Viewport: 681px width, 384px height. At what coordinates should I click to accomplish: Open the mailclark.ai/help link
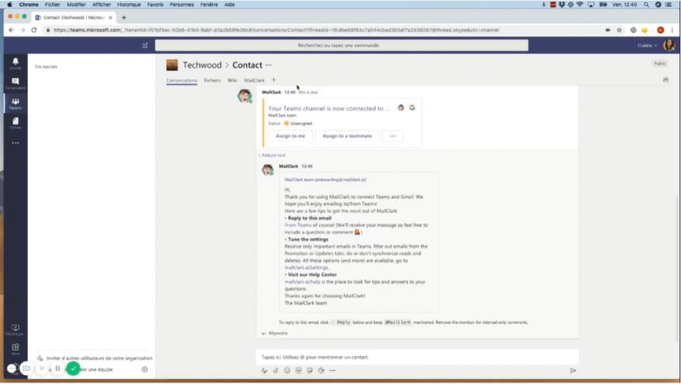(x=303, y=282)
